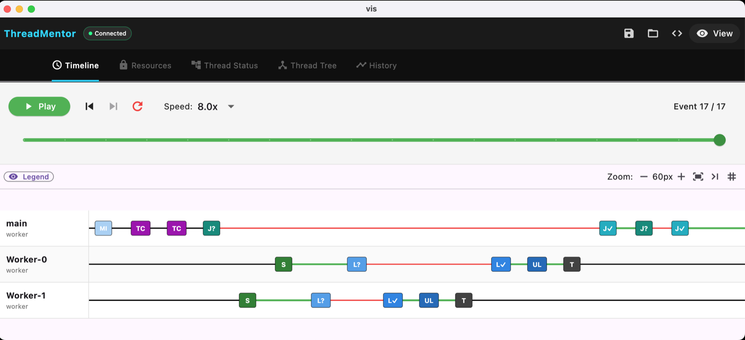The image size is (745, 340).
Task: Click the Connected status badge
Action: pyautogui.click(x=108, y=34)
